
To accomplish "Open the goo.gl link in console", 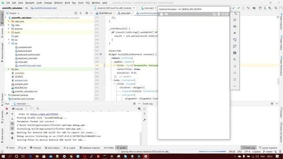I will (x=44, y=114).
